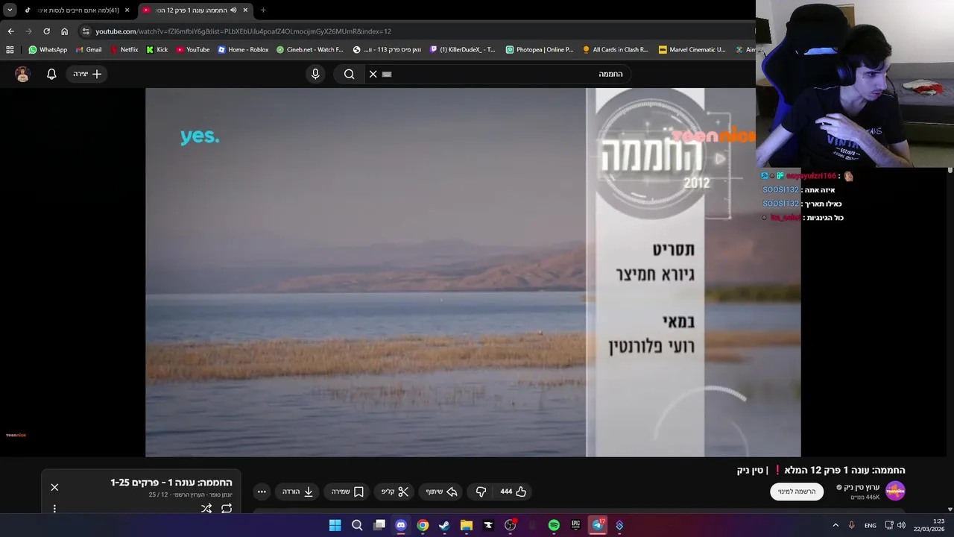The height and width of the screenshot is (537, 954).
Task: Download video with the הורדה button
Action: pos(298,492)
